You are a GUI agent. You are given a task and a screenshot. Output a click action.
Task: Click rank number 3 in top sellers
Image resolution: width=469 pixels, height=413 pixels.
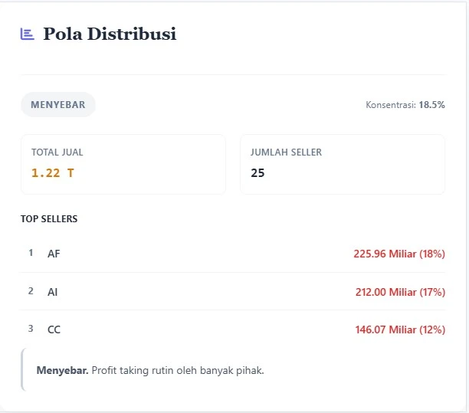[31, 329]
